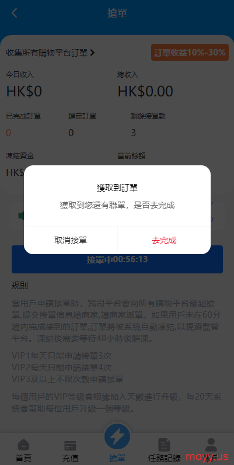The height and width of the screenshot is (465, 234).
Task: Tap the 獲取到訂單 dialog title
Action: (x=117, y=188)
